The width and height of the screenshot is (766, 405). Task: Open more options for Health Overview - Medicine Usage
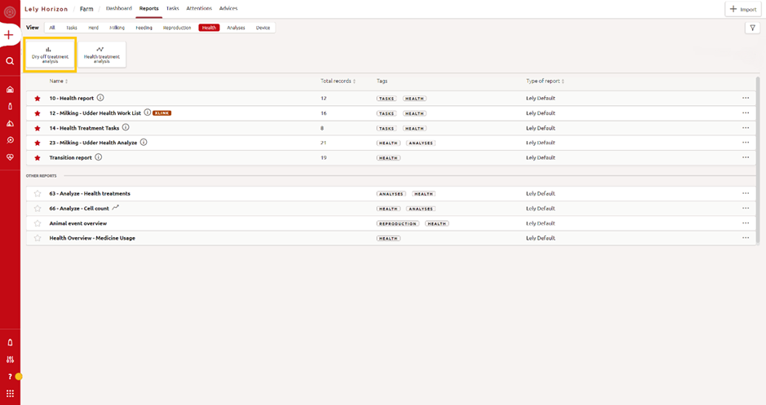pyautogui.click(x=746, y=238)
